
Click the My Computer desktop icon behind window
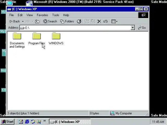(x=9, y=3)
